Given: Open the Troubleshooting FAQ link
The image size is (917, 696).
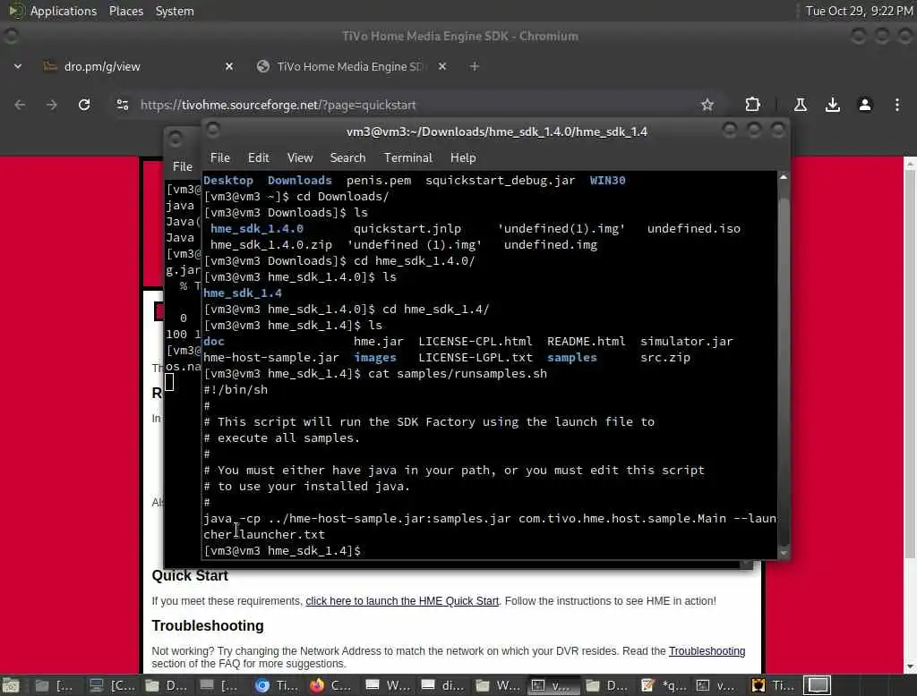Looking at the screenshot, I should pos(707,651).
